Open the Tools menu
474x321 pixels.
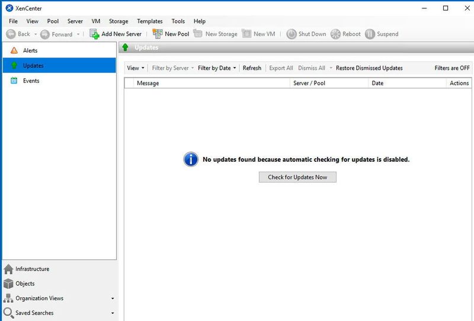tap(178, 21)
